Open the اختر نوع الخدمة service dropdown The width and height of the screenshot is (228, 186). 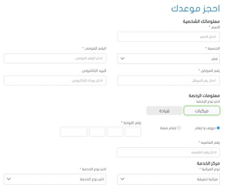[55, 179]
